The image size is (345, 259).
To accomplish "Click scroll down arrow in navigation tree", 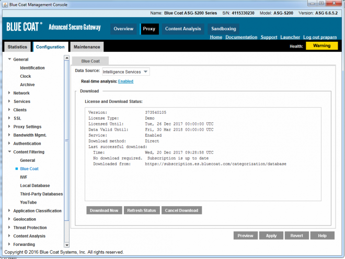I will click(x=67, y=245).
